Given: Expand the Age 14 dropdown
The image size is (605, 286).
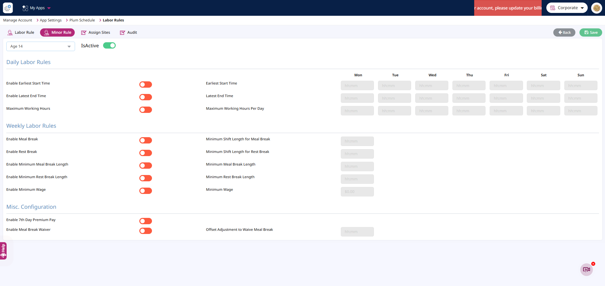Looking at the screenshot, I should (x=69, y=46).
